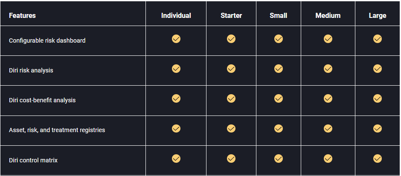Click Large checkmark for Configurable risk dashboard
This screenshot has height=176, width=401.
pos(378,39)
